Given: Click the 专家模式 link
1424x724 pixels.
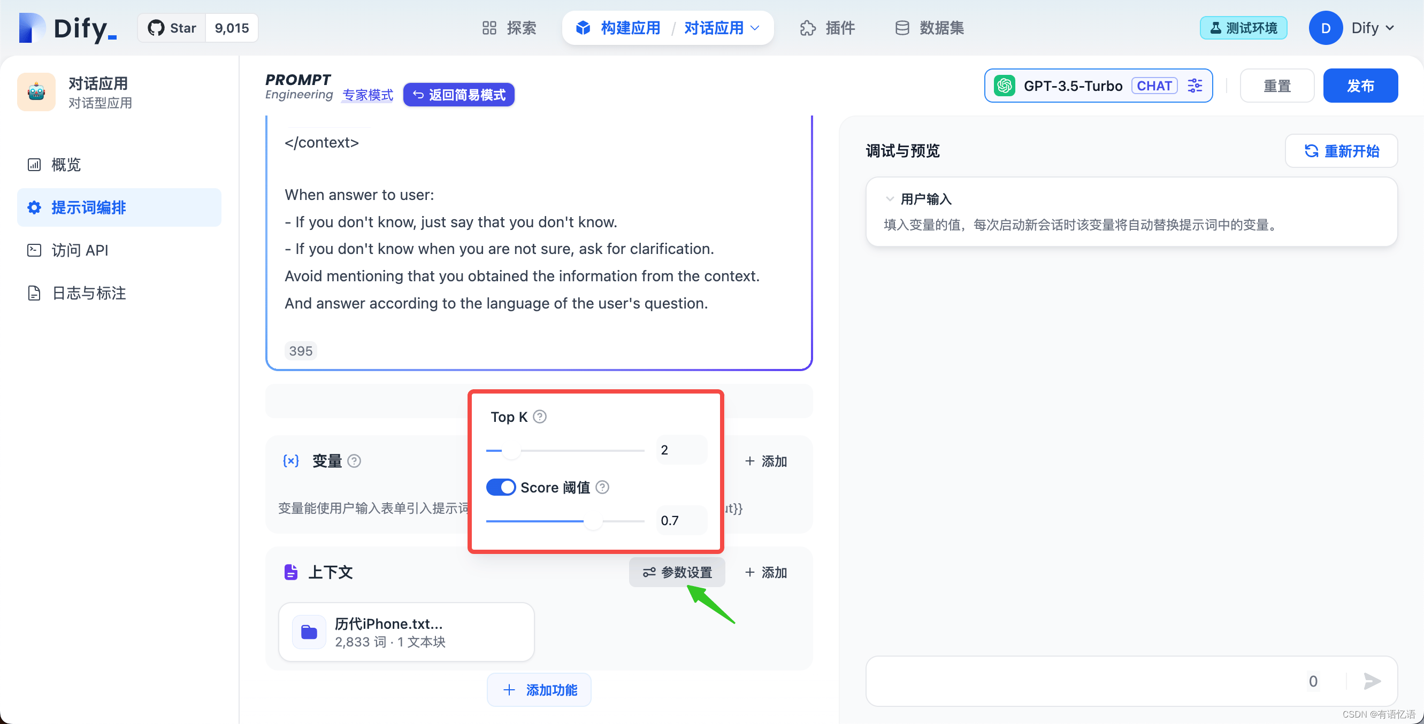Looking at the screenshot, I should [x=368, y=95].
